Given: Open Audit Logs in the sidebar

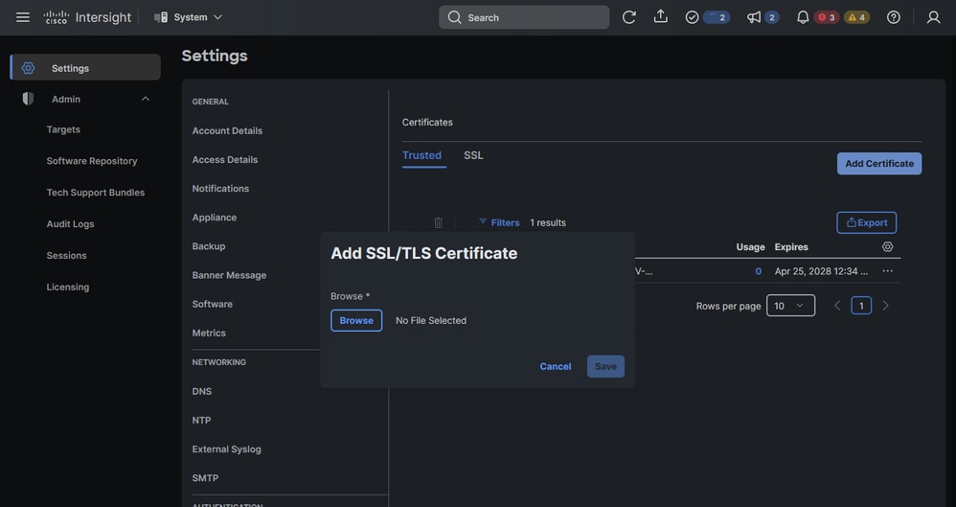Looking at the screenshot, I should pos(70,224).
